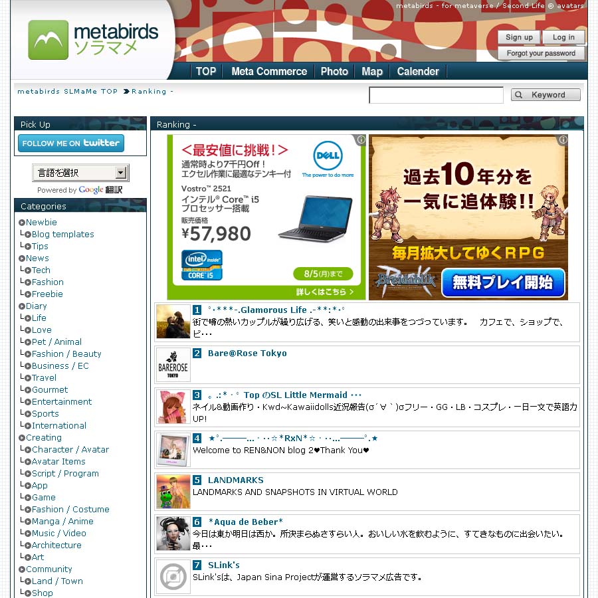Screen dimensions: 598x598
Task: Open the SL Little Mermaid avatar thumbnail
Action: [173, 407]
